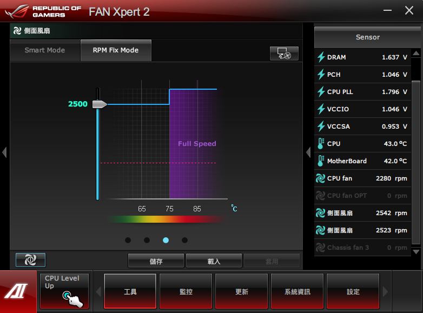
Task: Click the CPU PLL lightning icon
Action: (321, 92)
